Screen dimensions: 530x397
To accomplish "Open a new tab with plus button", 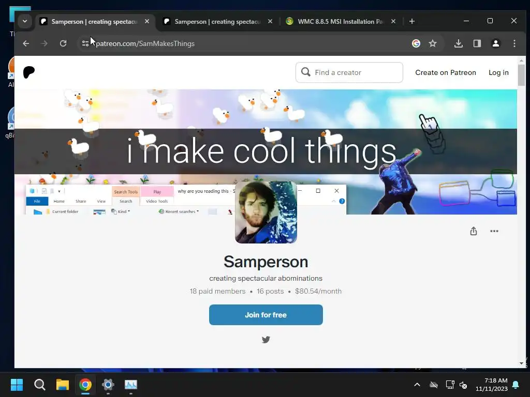I will (411, 21).
